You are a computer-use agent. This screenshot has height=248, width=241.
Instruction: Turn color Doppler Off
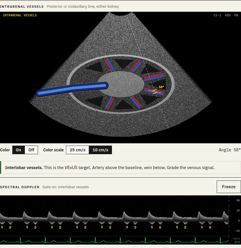point(31,150)
